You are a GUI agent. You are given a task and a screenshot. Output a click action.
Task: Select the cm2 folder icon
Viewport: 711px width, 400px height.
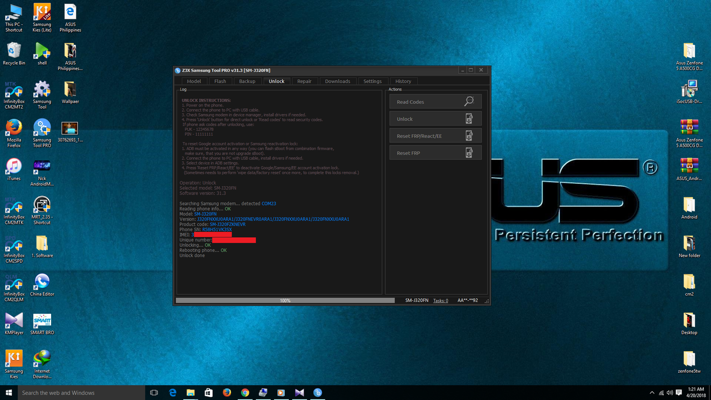click(x=689, y=285)
